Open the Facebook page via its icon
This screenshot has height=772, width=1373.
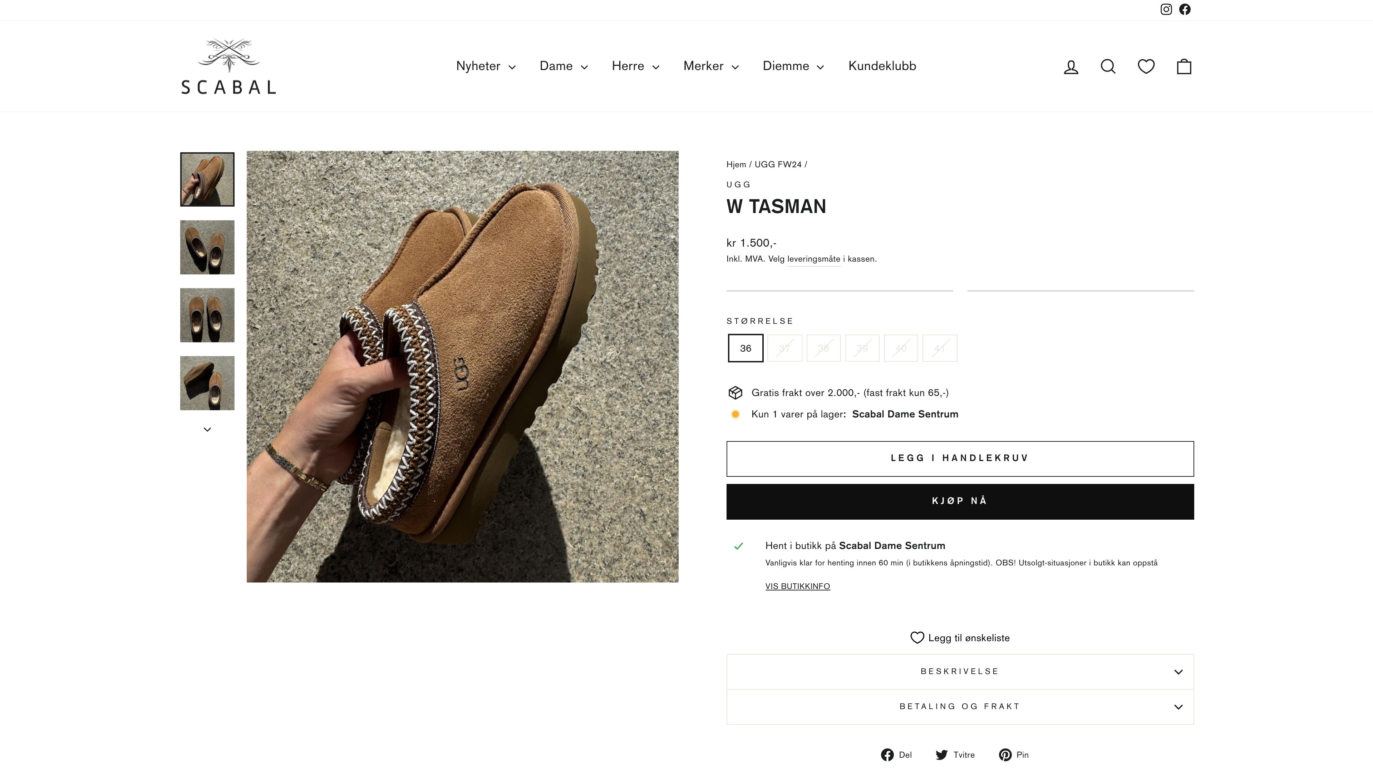pyautogui.click(x=1185, y=9)
